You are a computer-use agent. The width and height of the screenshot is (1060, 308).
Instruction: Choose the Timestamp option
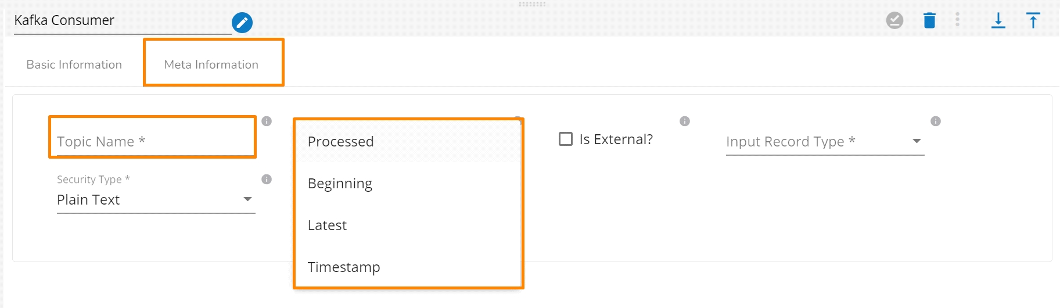pos(344,267)
